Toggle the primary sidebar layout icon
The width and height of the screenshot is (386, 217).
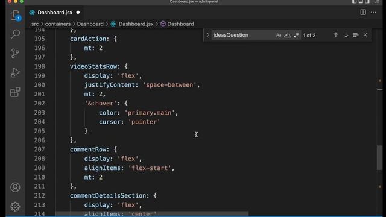pyautogui.click(x=354, y=2)
